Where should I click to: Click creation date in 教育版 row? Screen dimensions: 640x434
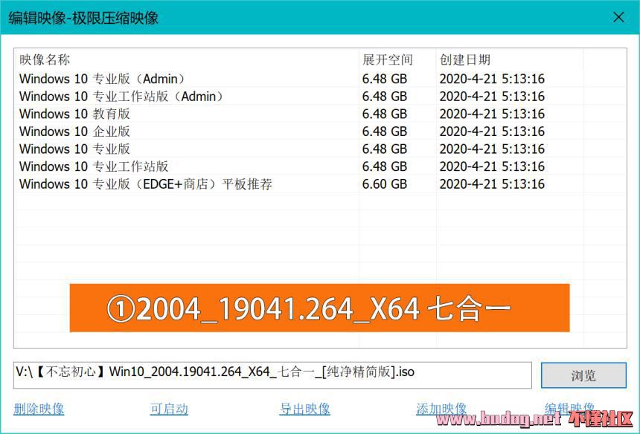(x=492, y=114)
